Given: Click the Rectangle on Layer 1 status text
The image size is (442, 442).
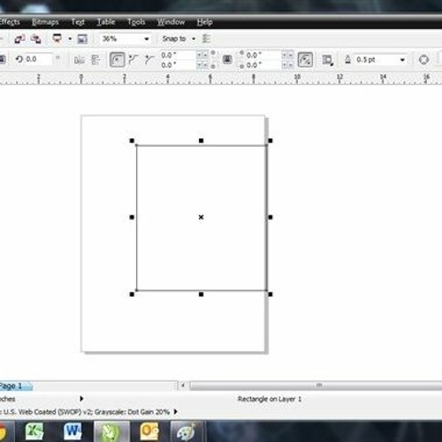Looking at the screenshot, I should (270, 400).
